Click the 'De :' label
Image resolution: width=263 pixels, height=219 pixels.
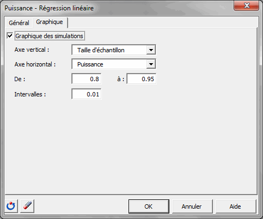(x=20, y=79)
